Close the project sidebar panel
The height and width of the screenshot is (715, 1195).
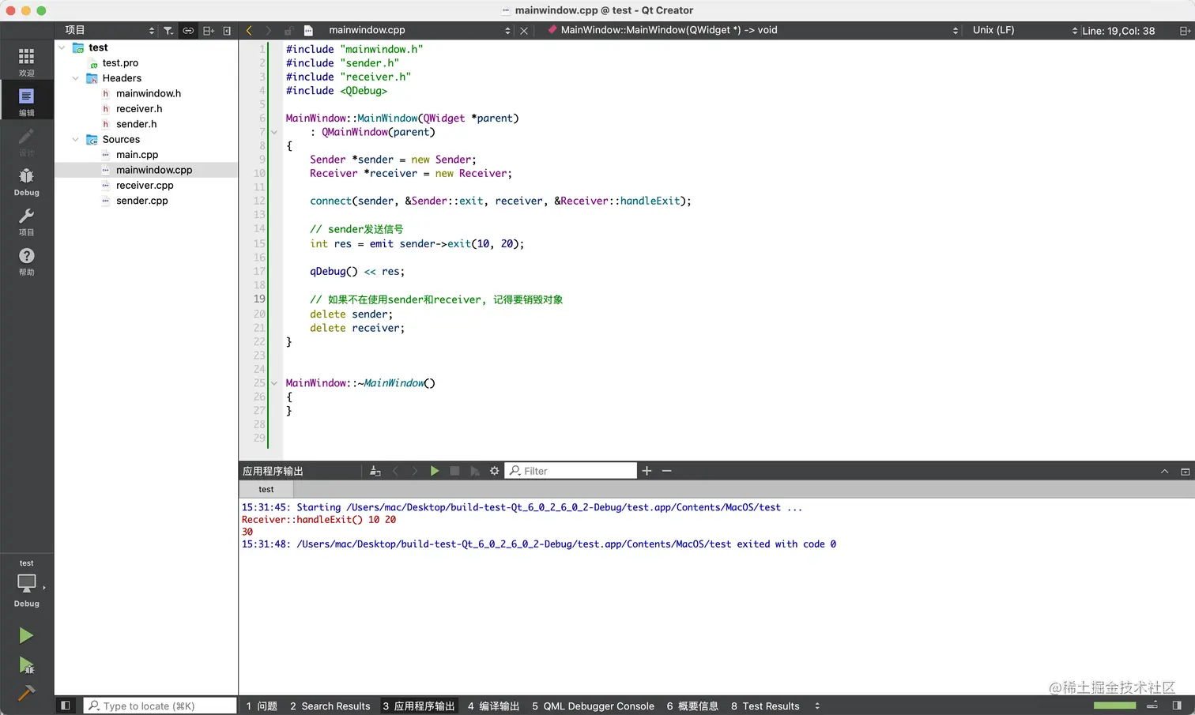(x=227, y=31)
